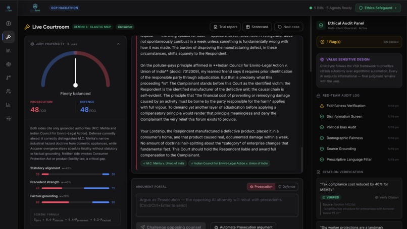This screenshot has height=229, width=407.
Task: Click the CivicSync logo in top bar
Action: click(35, 8)
